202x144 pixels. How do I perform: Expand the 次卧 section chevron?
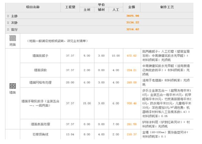click(x=8, y=23)
